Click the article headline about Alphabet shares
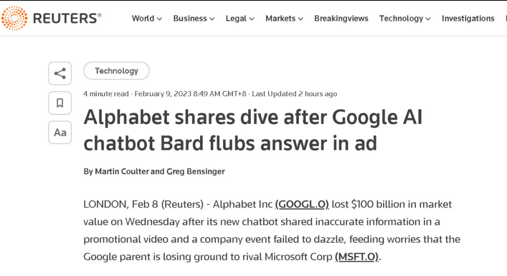507x276 pixels. pyautogui.click(x=253, y=130)
